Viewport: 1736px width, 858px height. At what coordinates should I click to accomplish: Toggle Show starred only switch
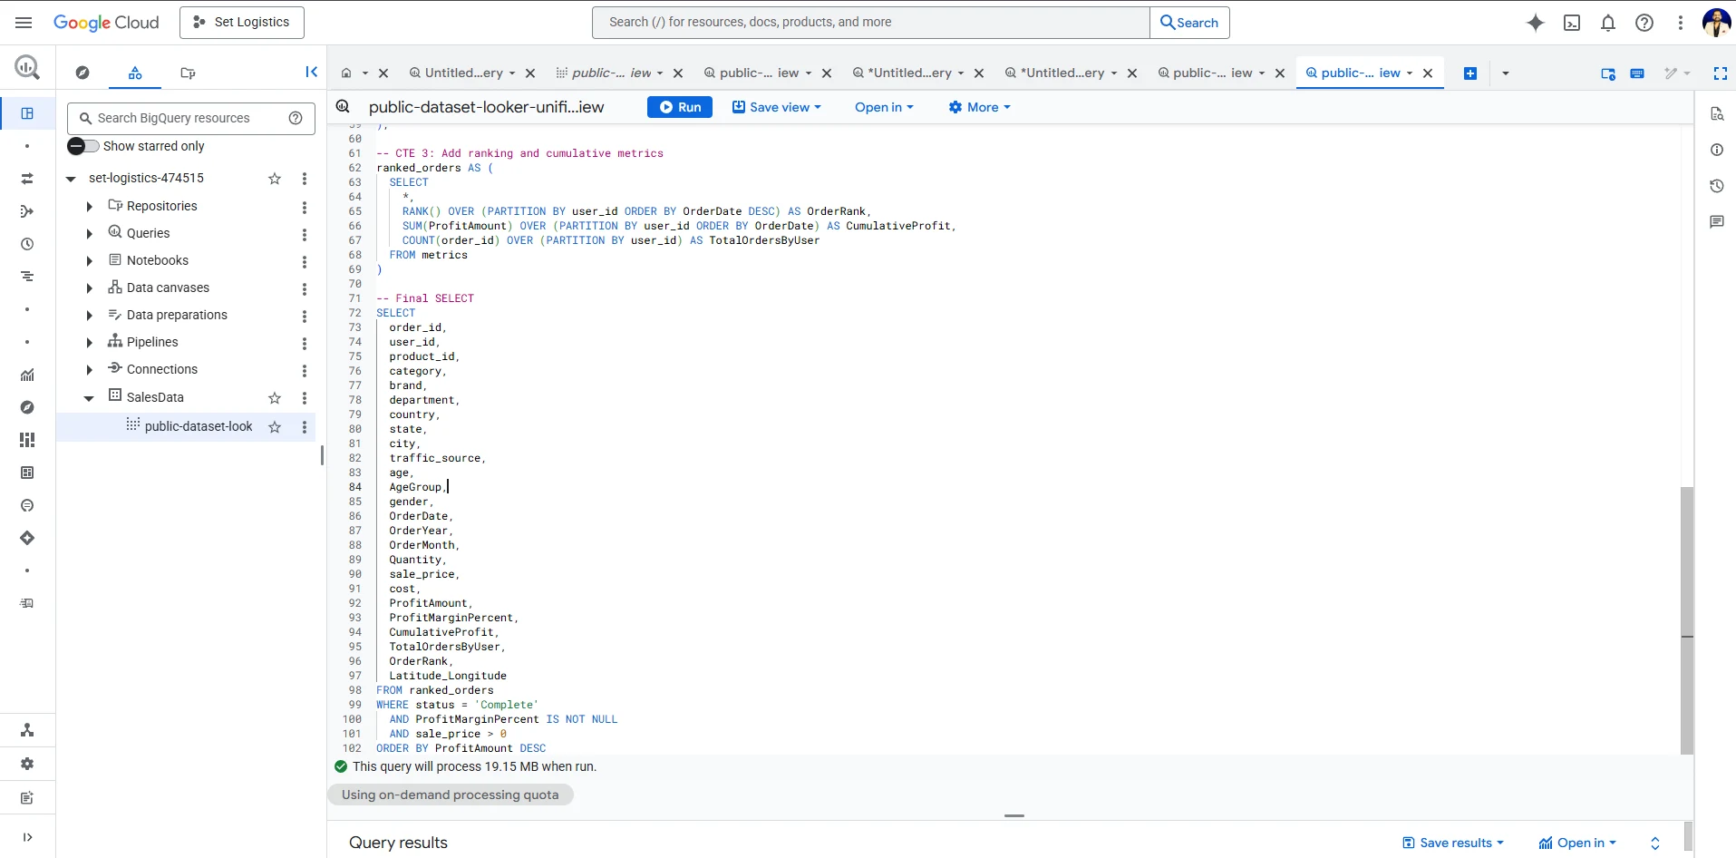[x=82, y=146]
